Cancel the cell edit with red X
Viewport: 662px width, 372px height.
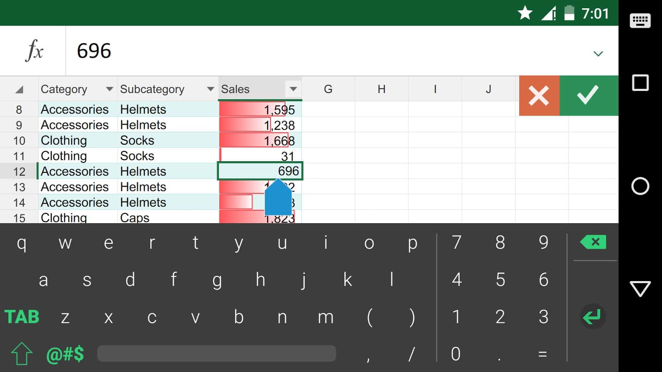[539, 95]
